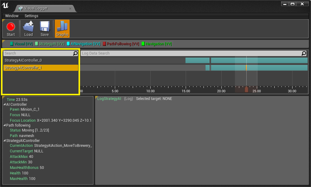Toggle the AINavigation [VV] category filter
311x187 pixels.
coord(83,44)
